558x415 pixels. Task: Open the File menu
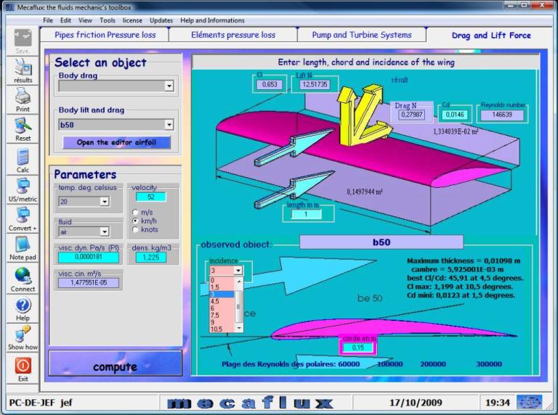[48, 20]
